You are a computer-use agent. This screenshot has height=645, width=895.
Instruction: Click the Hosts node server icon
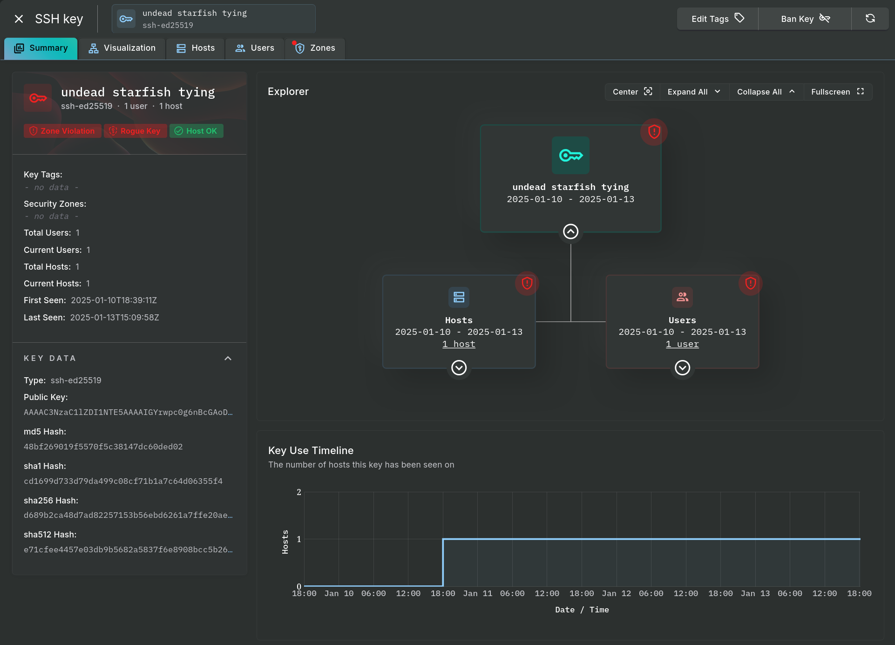point(459,297)
